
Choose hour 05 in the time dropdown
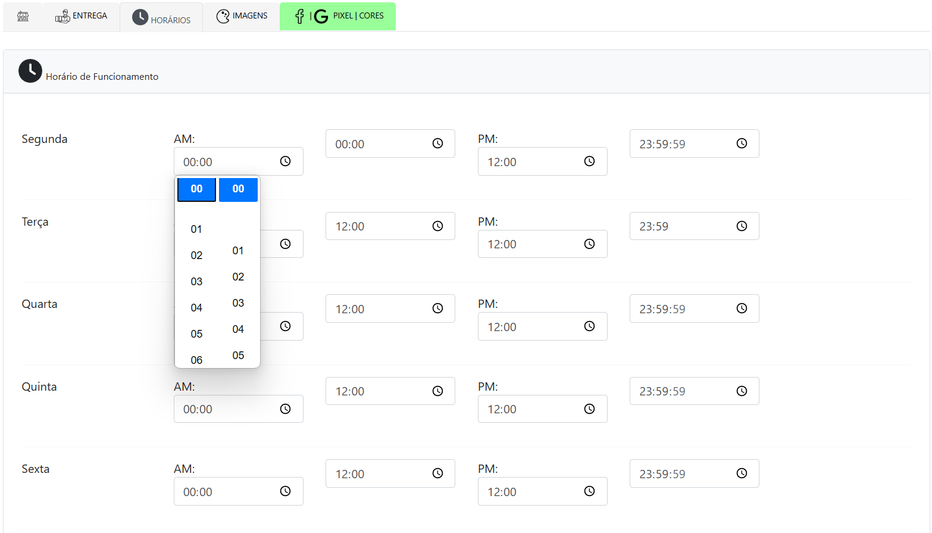pos(196,334)
